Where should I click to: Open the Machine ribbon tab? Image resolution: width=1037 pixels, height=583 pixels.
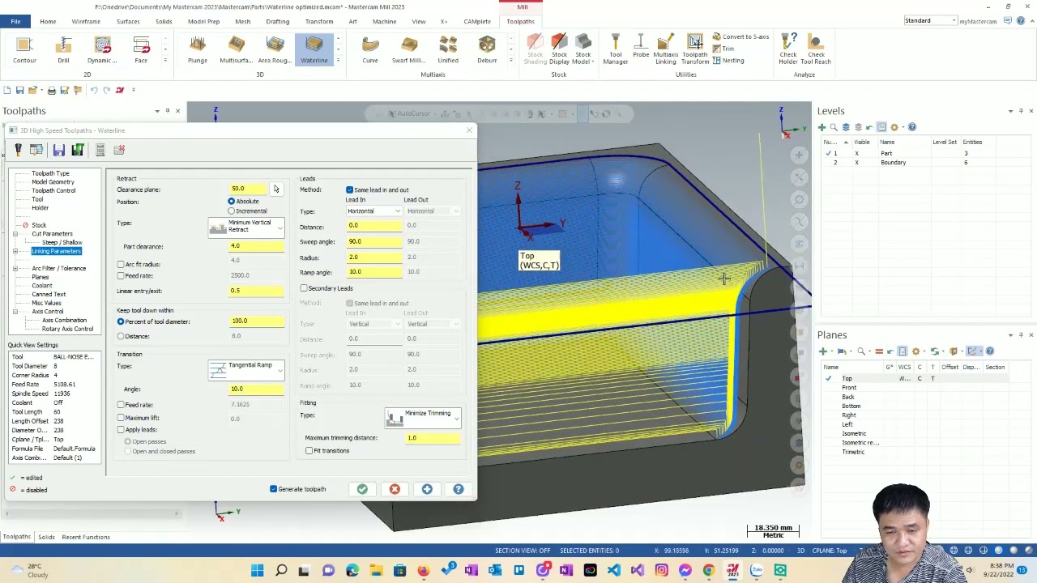coord(384,21)
